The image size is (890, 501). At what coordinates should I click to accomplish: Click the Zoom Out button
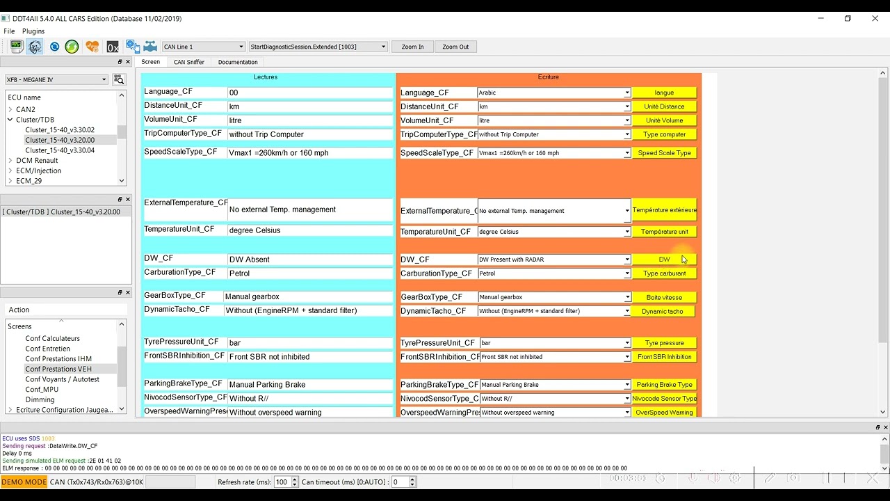pos(455,47)
